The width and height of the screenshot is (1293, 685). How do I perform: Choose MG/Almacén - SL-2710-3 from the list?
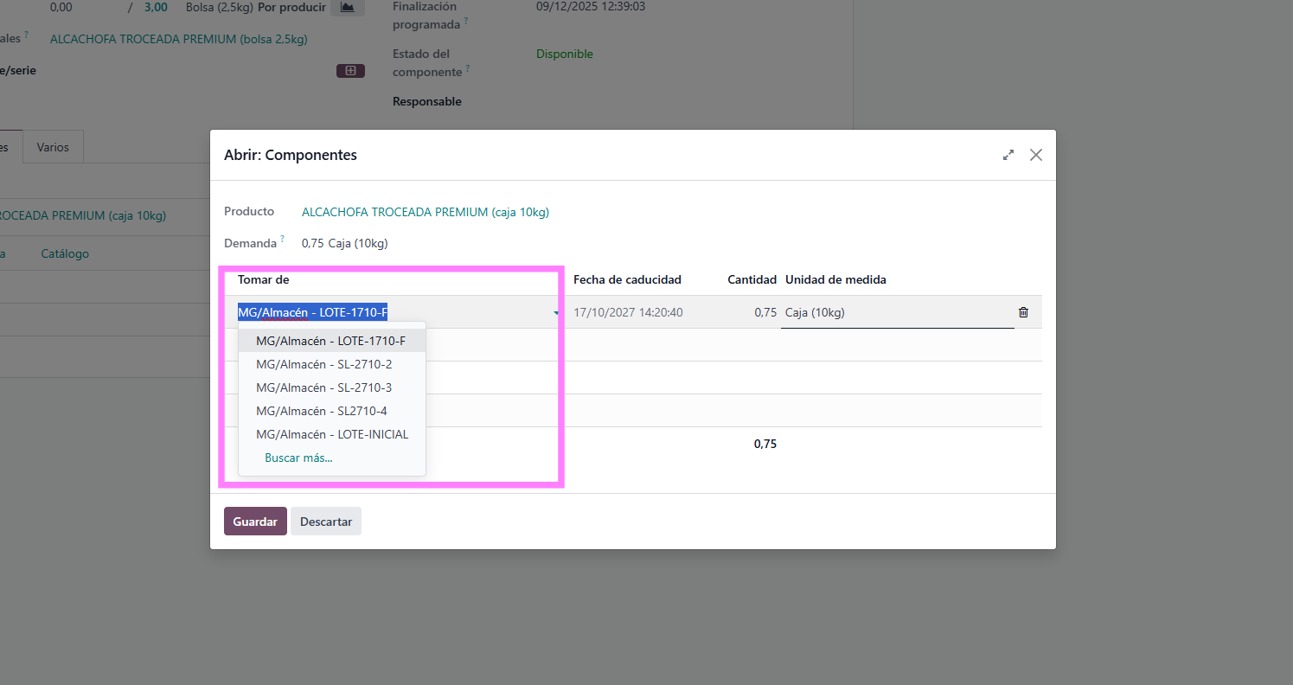[x=323, y=387]
